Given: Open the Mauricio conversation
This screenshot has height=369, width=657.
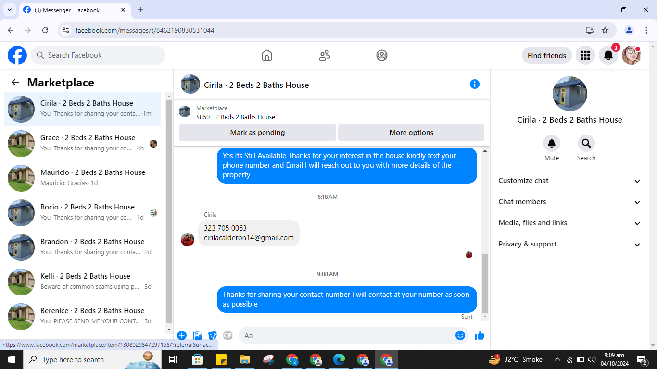Looking at the screenshot, I should tap(83, 178).
